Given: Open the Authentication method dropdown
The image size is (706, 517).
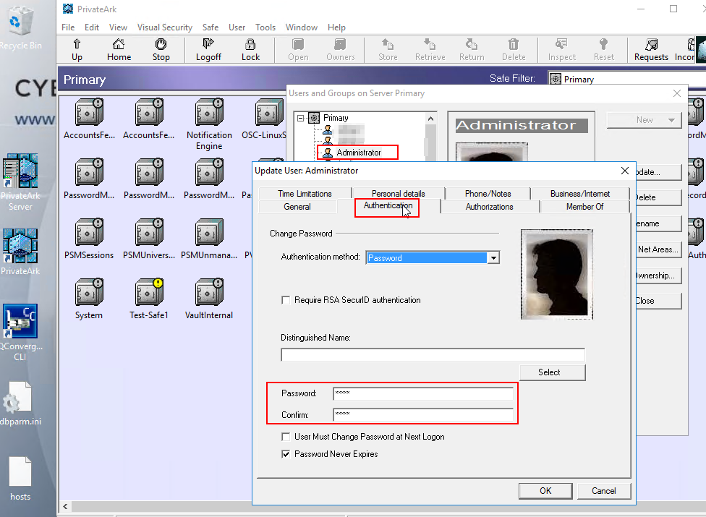Looking at the screenshot, I should [493, 258].
